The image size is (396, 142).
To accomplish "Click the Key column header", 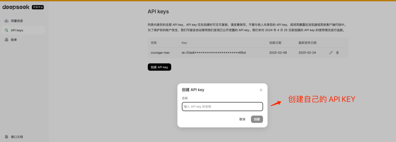I will tap(184, 43).
